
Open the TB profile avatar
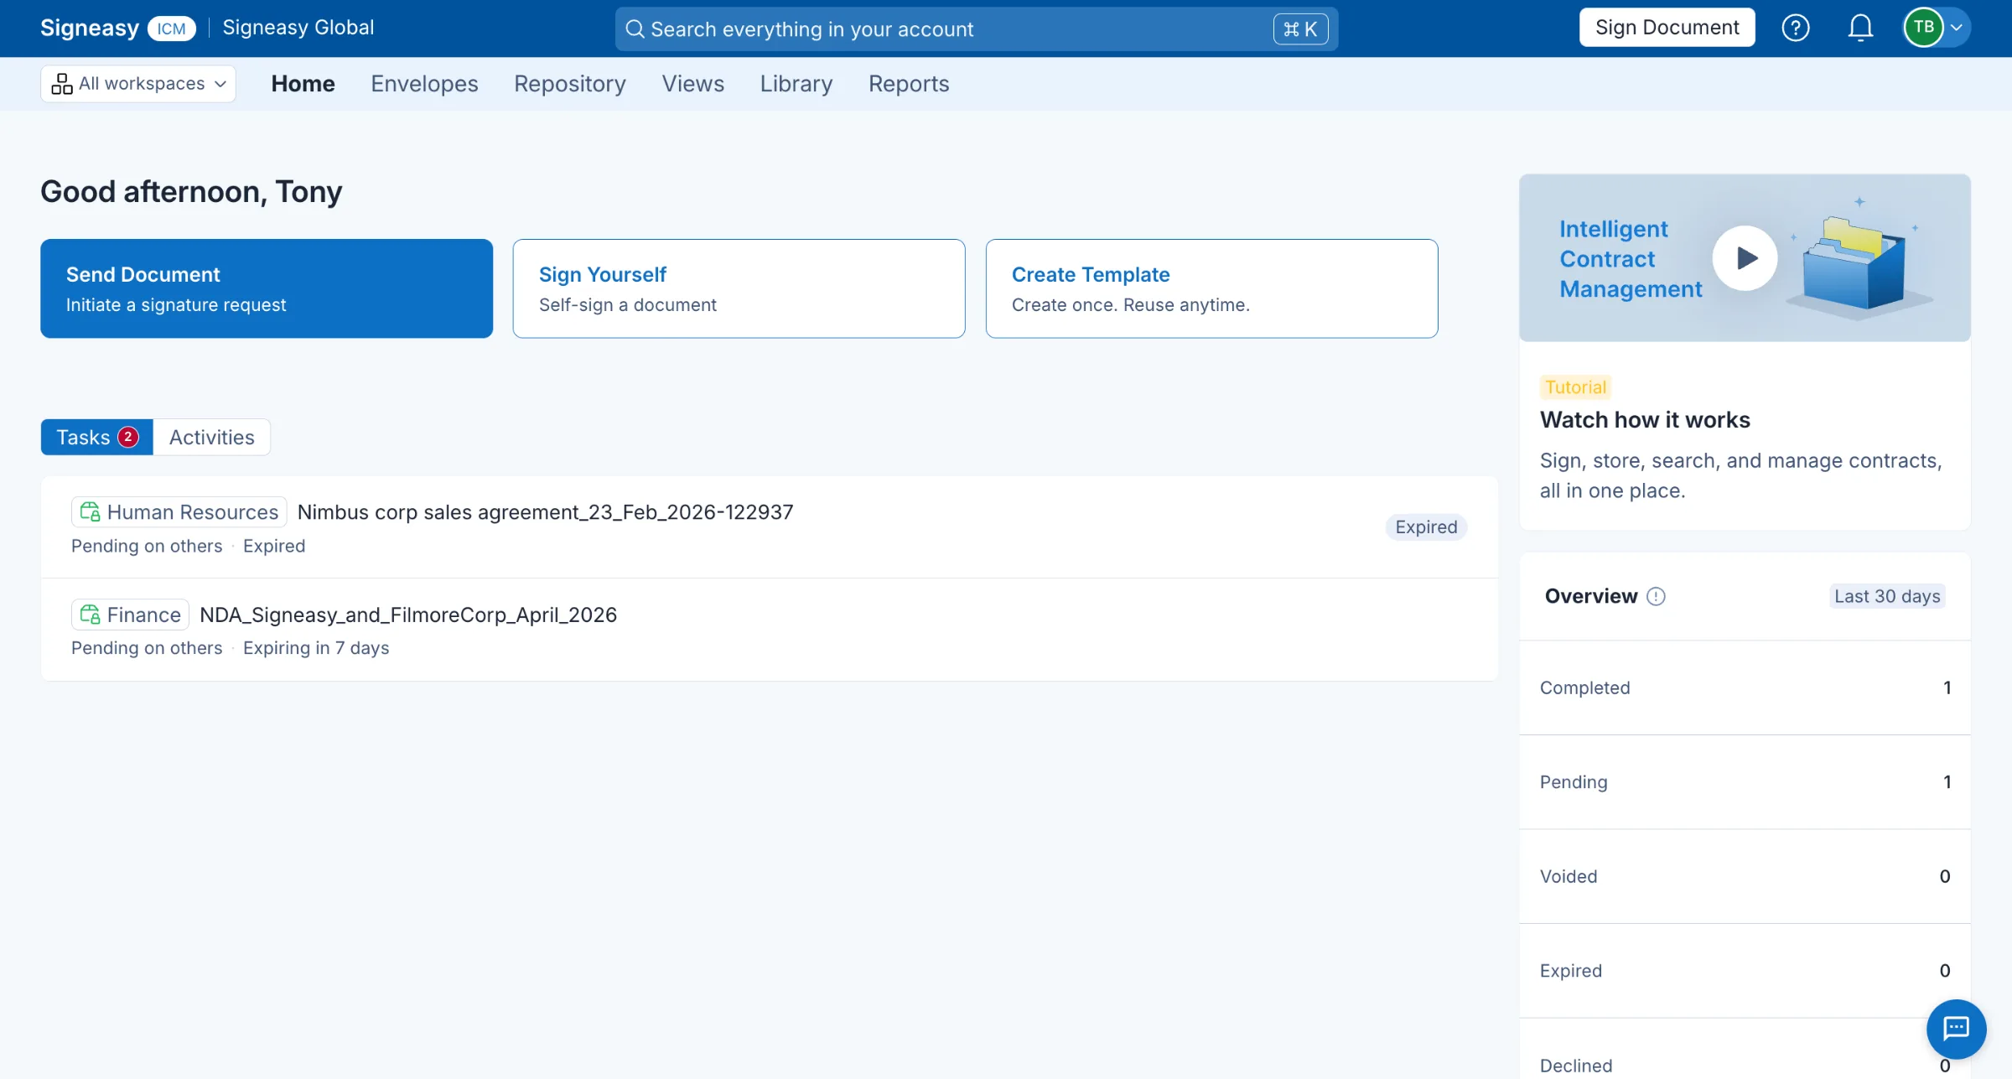(x=1924, y=28)
